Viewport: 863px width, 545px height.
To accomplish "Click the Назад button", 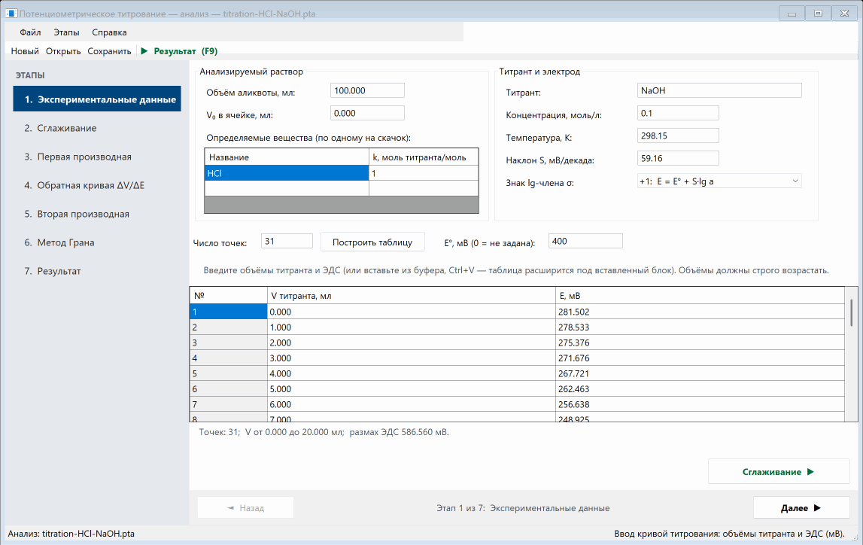I will pyautogui.click(x=245, y=507).
